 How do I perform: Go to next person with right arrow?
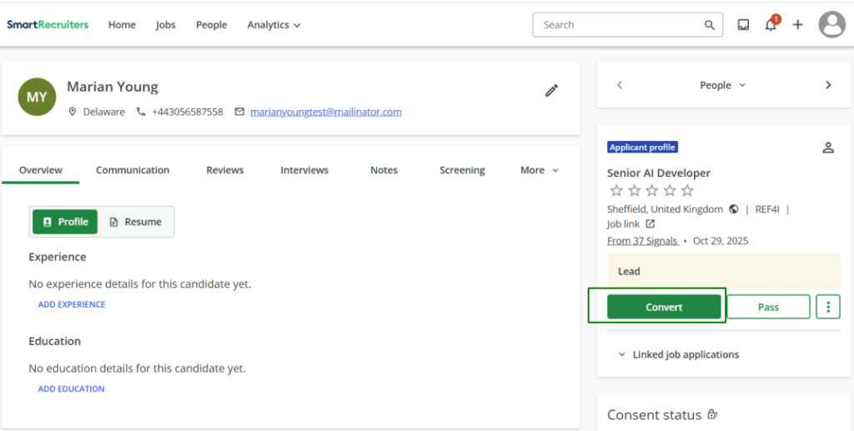tap(828, 85)
